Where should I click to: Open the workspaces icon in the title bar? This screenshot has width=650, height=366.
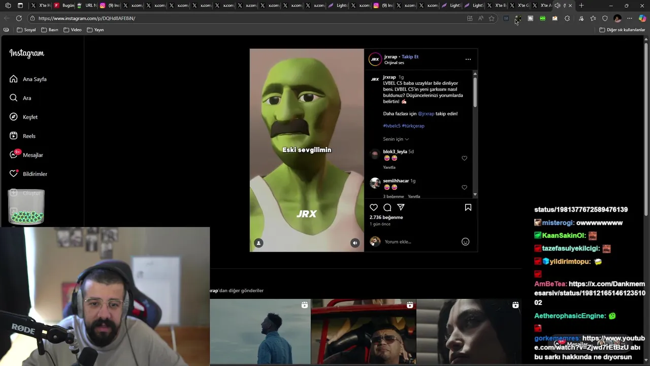8,6
